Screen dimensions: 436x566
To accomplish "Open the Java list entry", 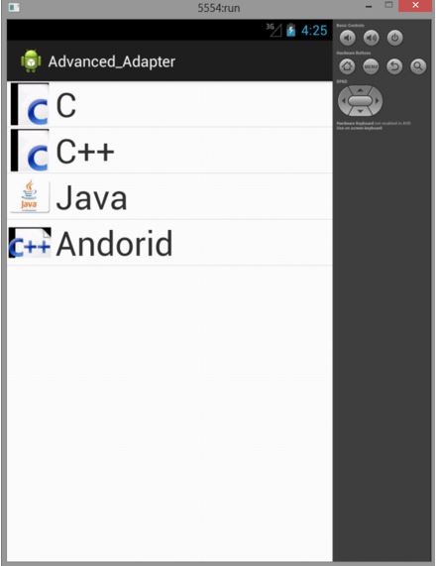I will 169,196.
